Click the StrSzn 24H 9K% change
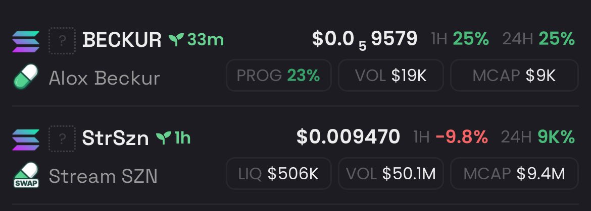This screenshot has height=211, width=591. tap(538, 137)
